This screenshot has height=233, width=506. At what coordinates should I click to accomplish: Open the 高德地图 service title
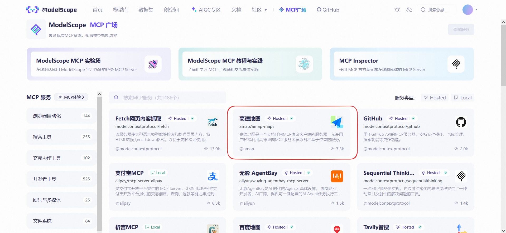pos(250,119)
